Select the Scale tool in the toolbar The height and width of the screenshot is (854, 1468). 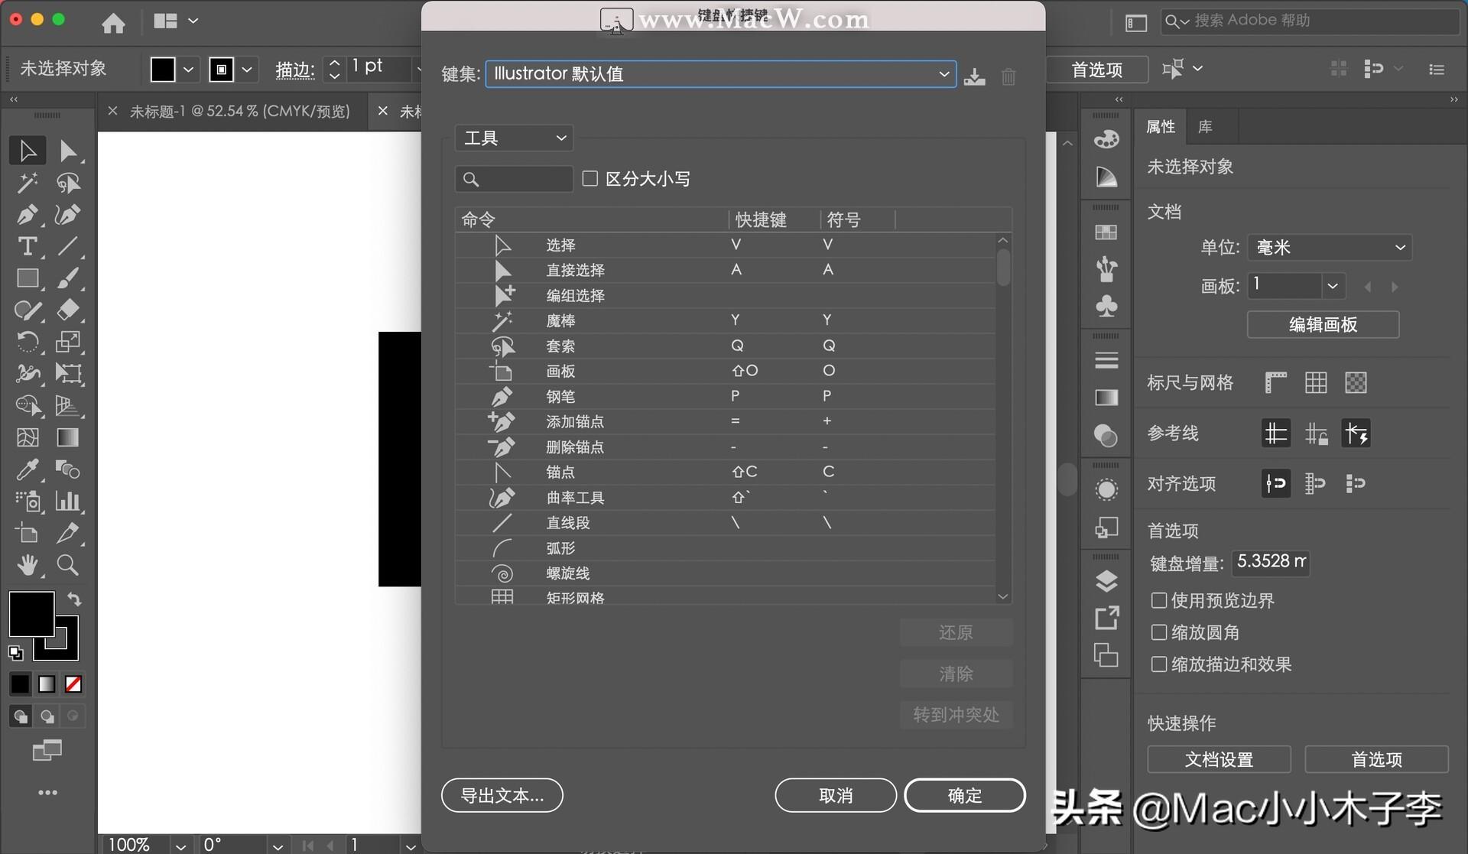[68, 342]
